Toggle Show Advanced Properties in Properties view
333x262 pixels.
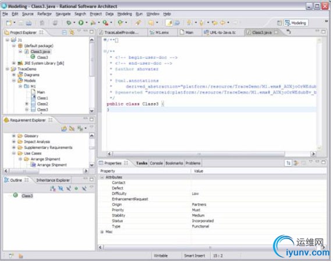click(x=296, y=163)
